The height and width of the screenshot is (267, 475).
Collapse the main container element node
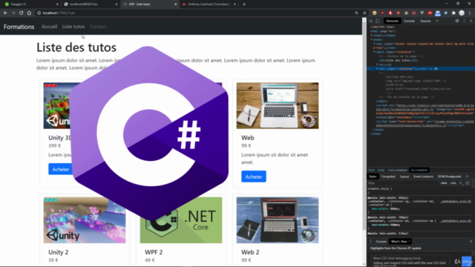(x=374, y=52)
